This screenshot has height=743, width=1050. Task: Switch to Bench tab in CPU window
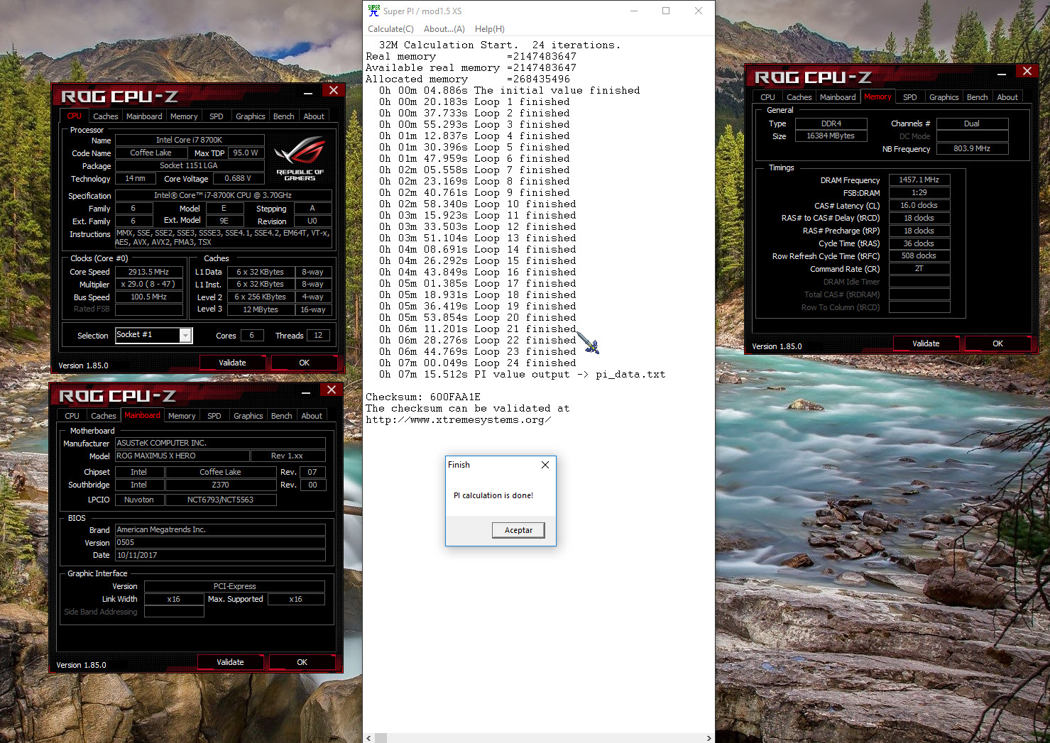pyautogui.click(x=284, y=116)
